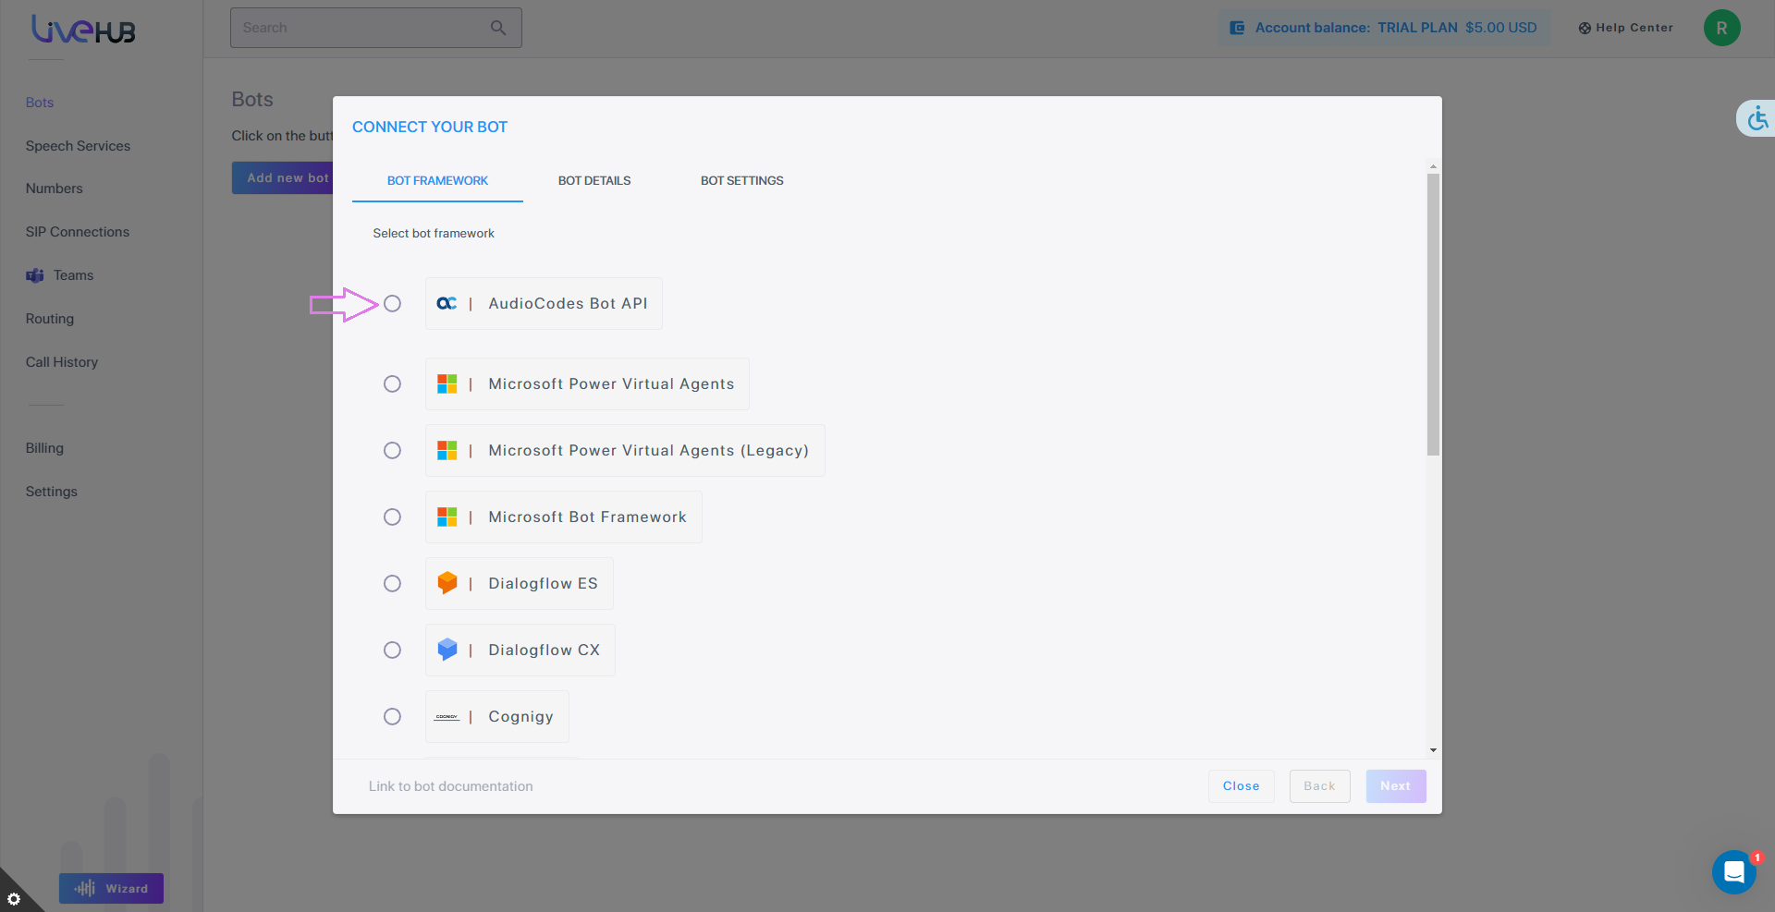Viewport: 1775px width, 912px height.
Task: Click the Microsoft Power Virtual Agents (Legacy) label
Action: coord(648,451)
